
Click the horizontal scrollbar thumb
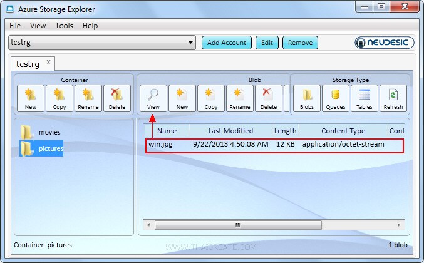238,225
